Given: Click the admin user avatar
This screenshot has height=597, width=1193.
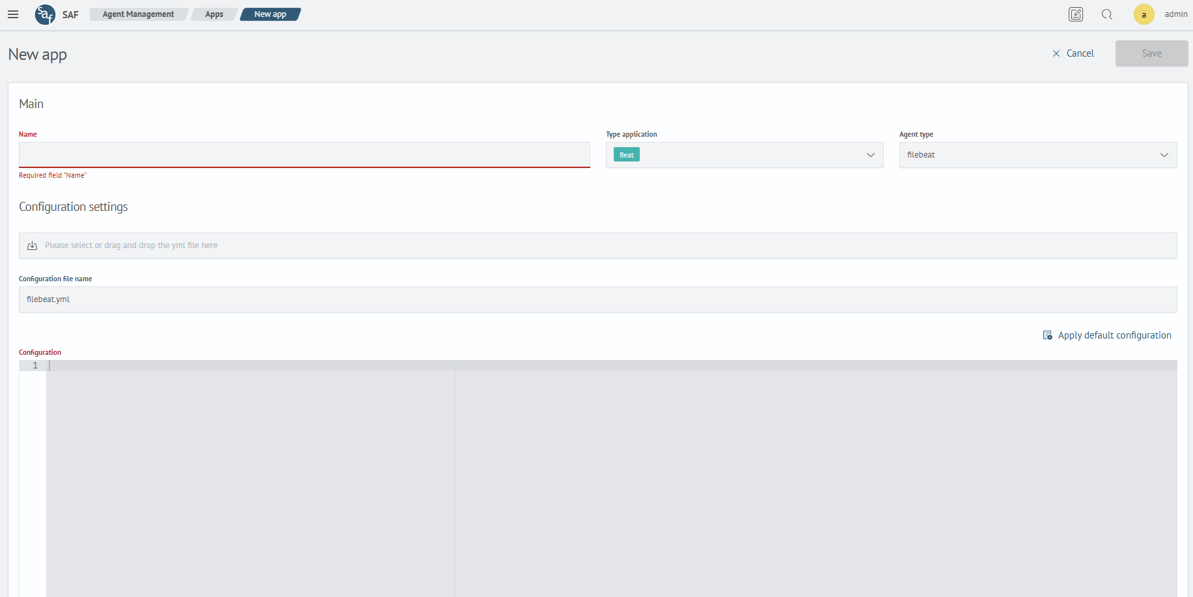Looking at the screenshot, I should point(1144,14).
